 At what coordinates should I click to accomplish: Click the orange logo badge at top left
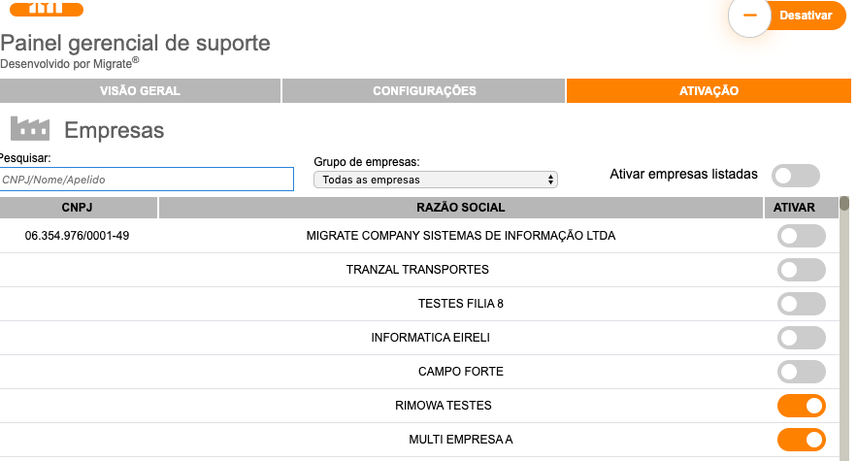tap(43, 9)
